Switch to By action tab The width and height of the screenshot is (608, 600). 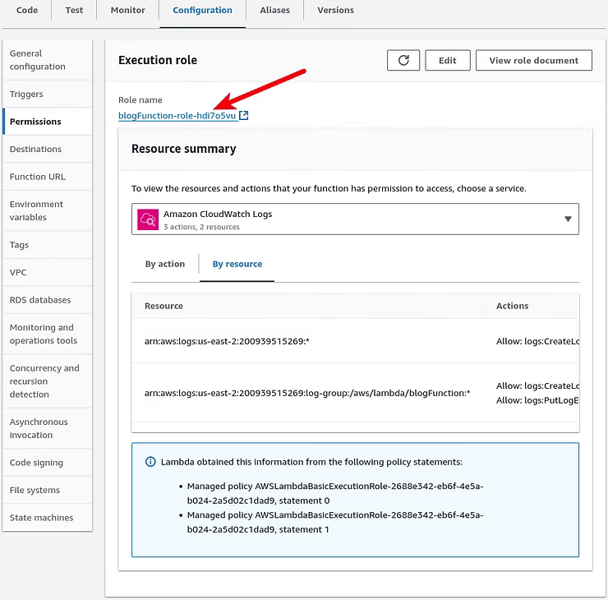point(165,264)
